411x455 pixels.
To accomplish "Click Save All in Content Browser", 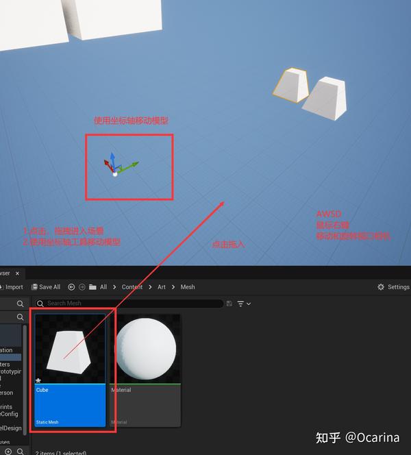I will tap(46, 287).
